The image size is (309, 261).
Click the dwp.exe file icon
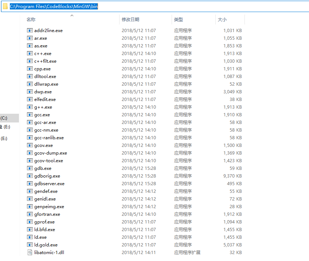pos(30,91)
